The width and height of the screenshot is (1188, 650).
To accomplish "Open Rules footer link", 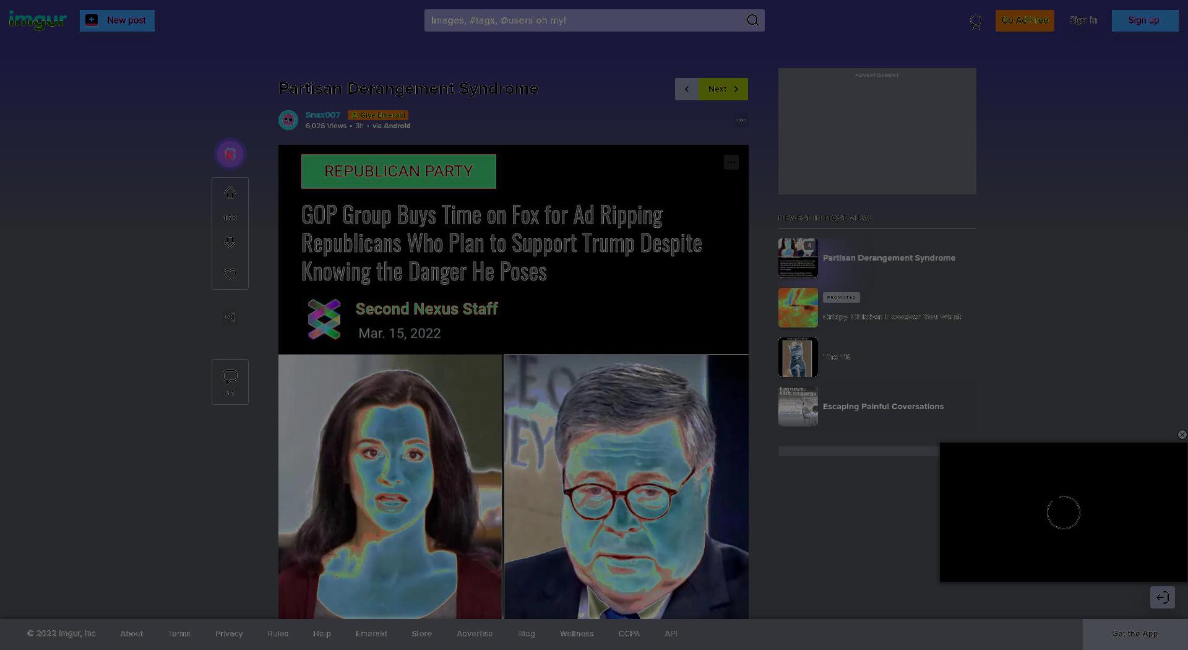I will tap(278, 634).
